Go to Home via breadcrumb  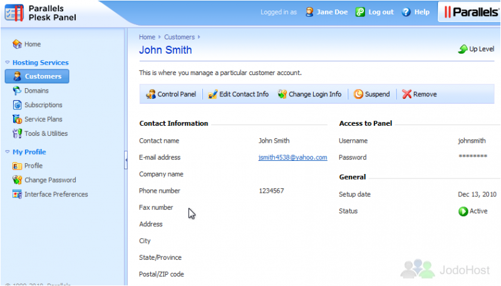(147, 37)
